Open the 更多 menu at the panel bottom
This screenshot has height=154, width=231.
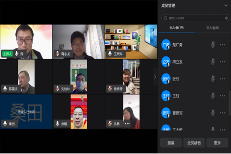217,142
